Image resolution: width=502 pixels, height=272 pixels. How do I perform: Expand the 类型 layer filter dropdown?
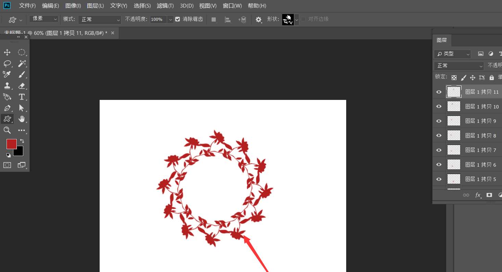point(452,54)
